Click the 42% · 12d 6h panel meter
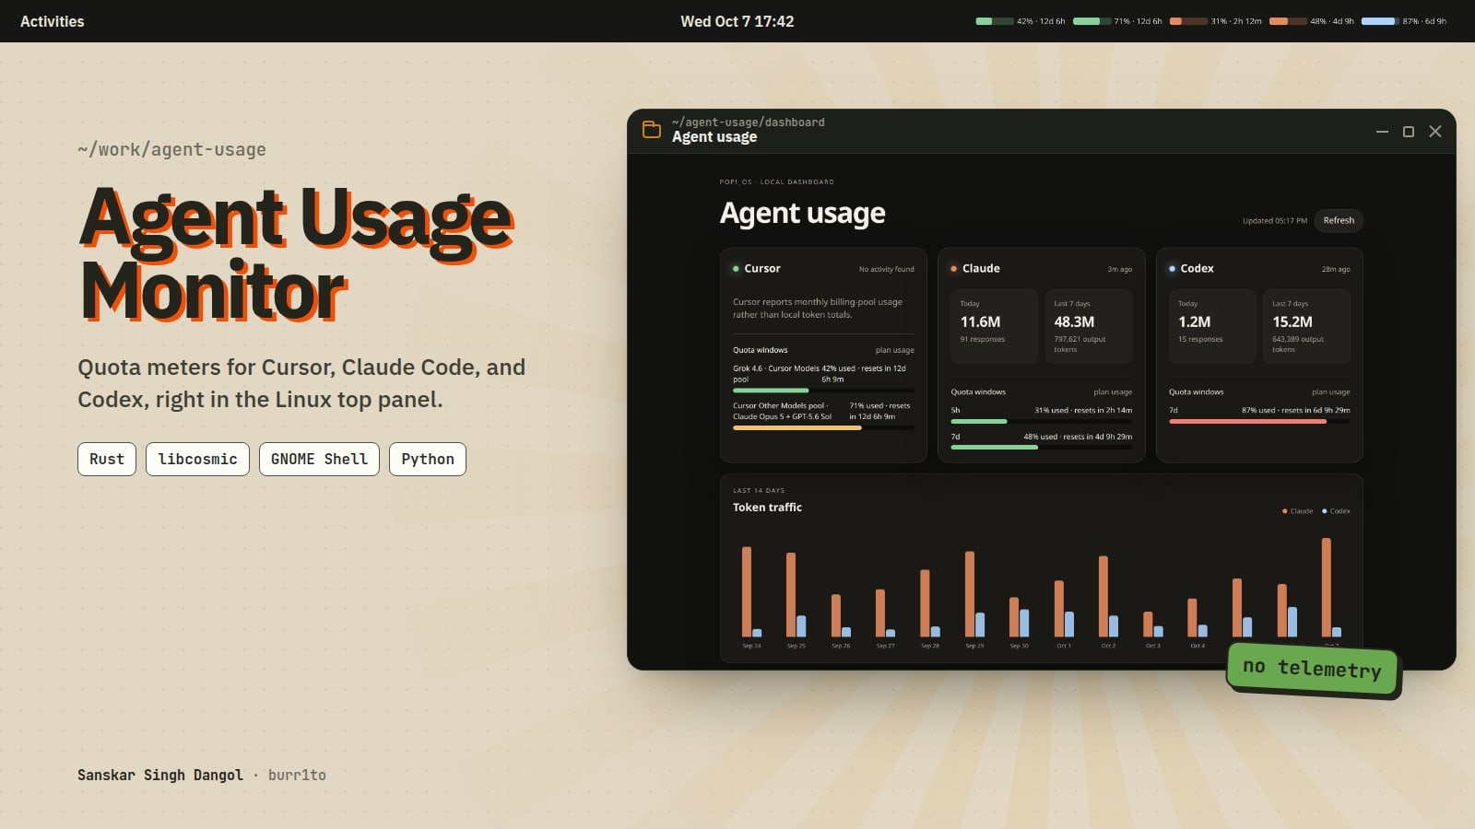This screenshot has width=1475, height=829. (x=1021, y=21)
